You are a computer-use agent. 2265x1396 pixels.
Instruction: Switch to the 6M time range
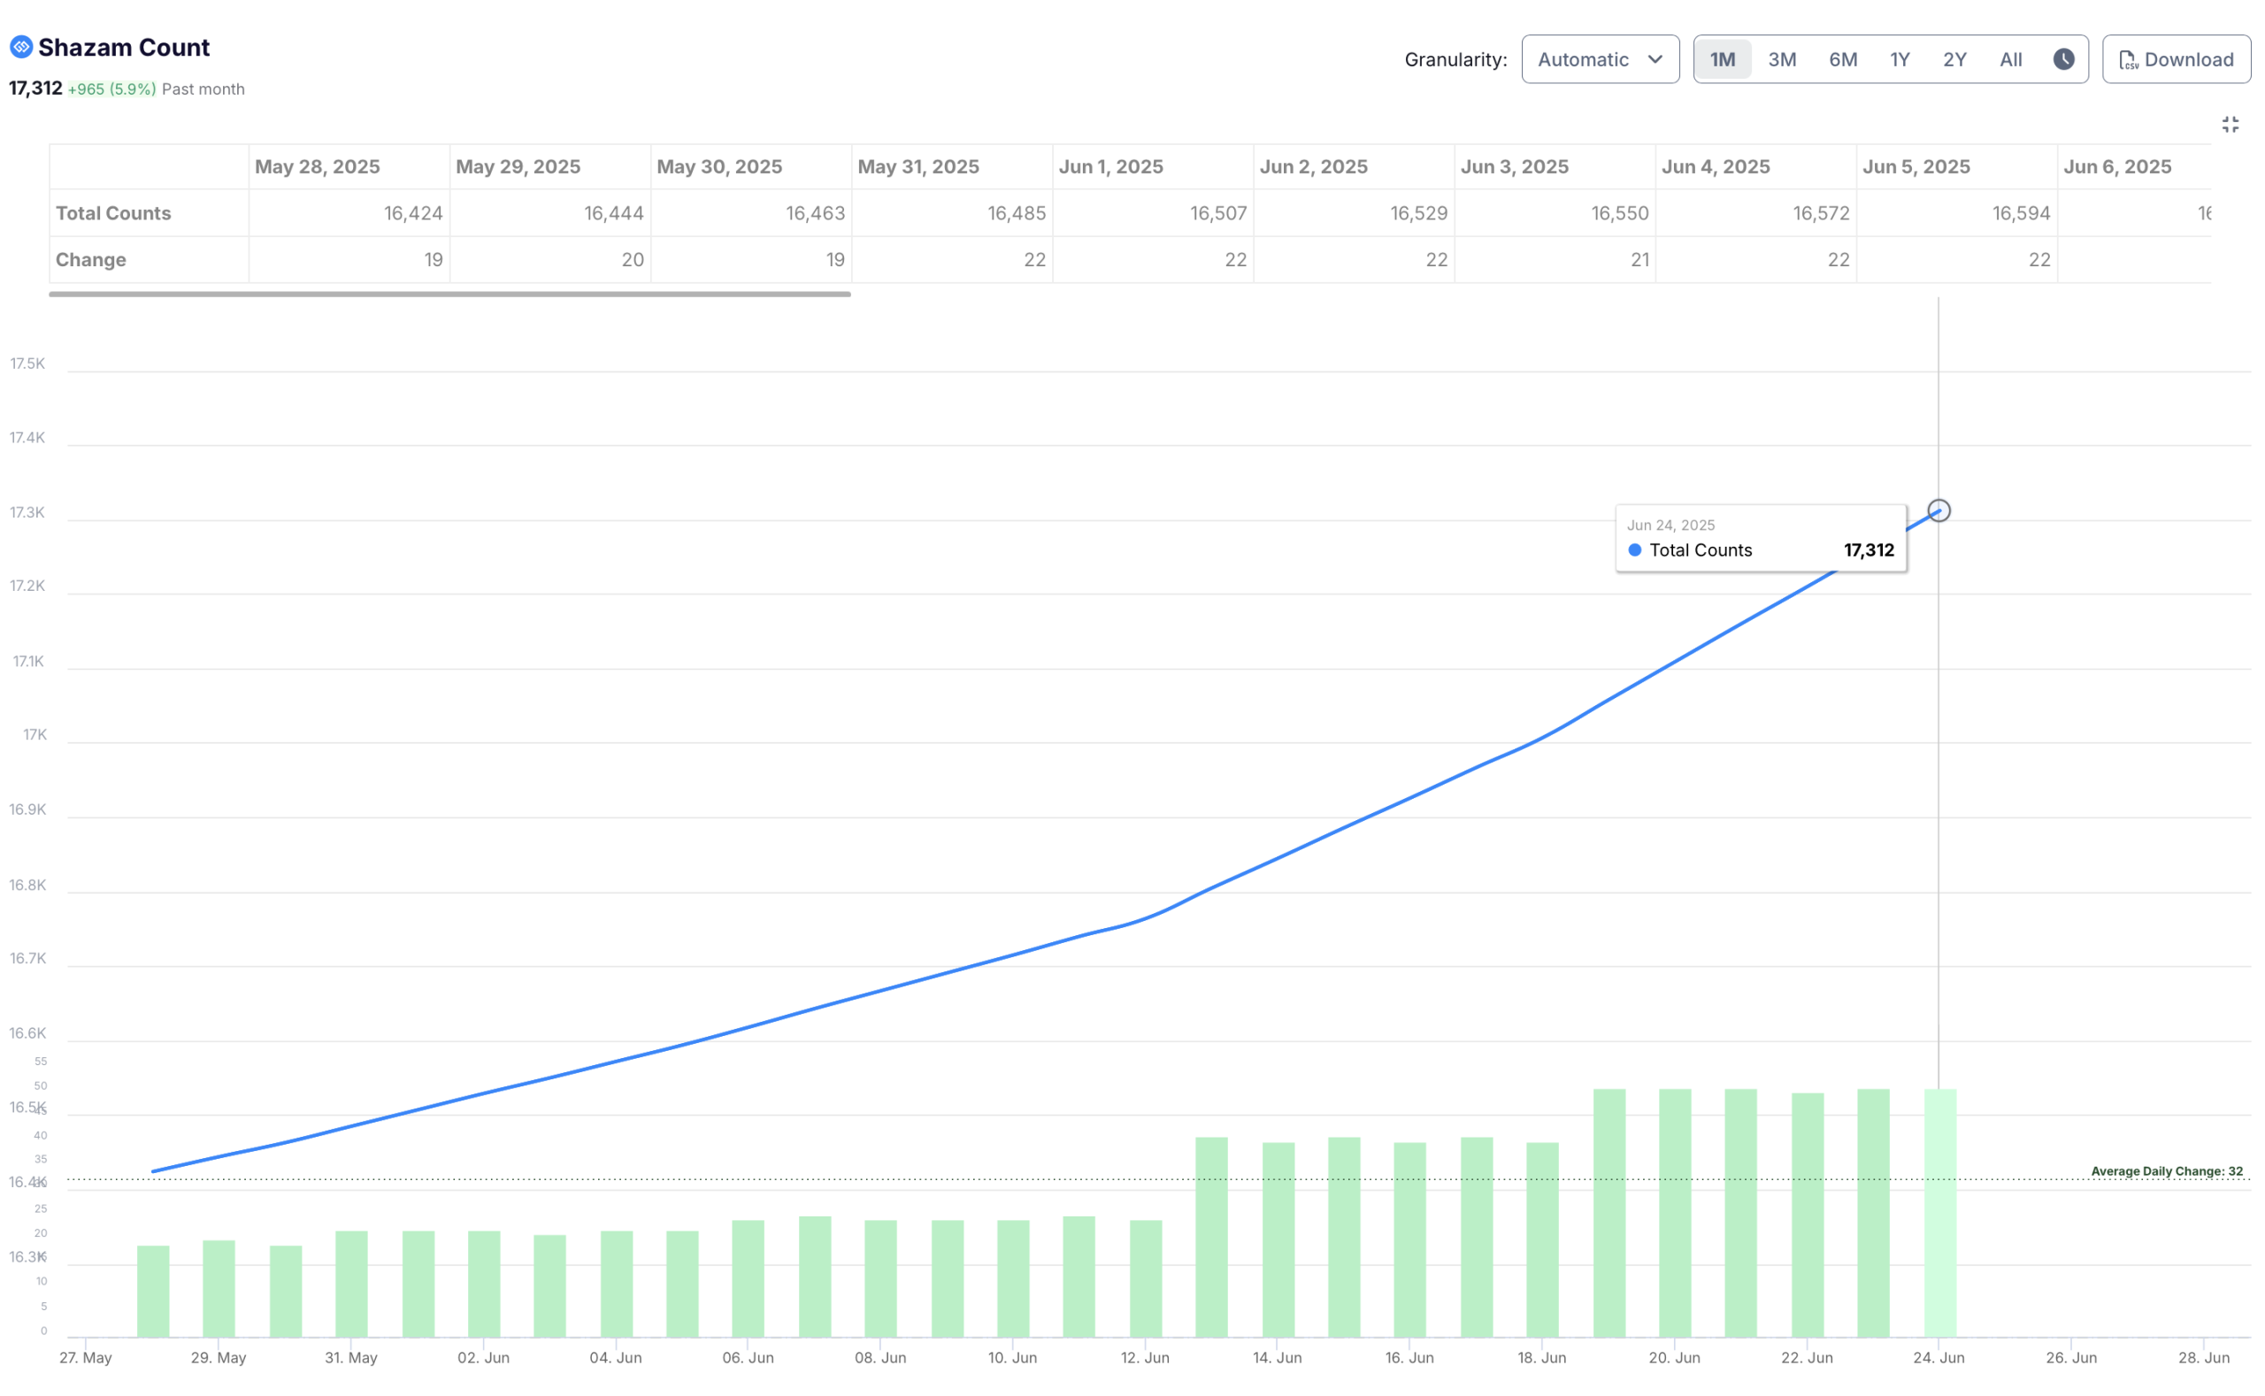[1842, 59]
